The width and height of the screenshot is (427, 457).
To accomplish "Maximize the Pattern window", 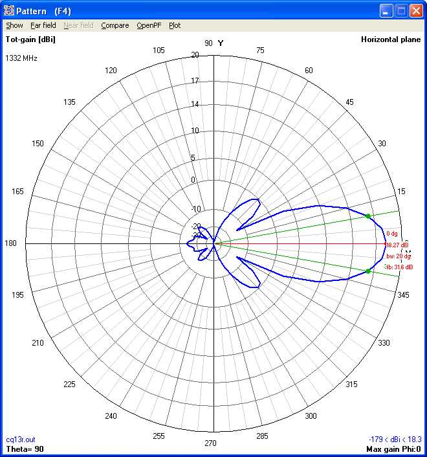I will tap(401, 10).
